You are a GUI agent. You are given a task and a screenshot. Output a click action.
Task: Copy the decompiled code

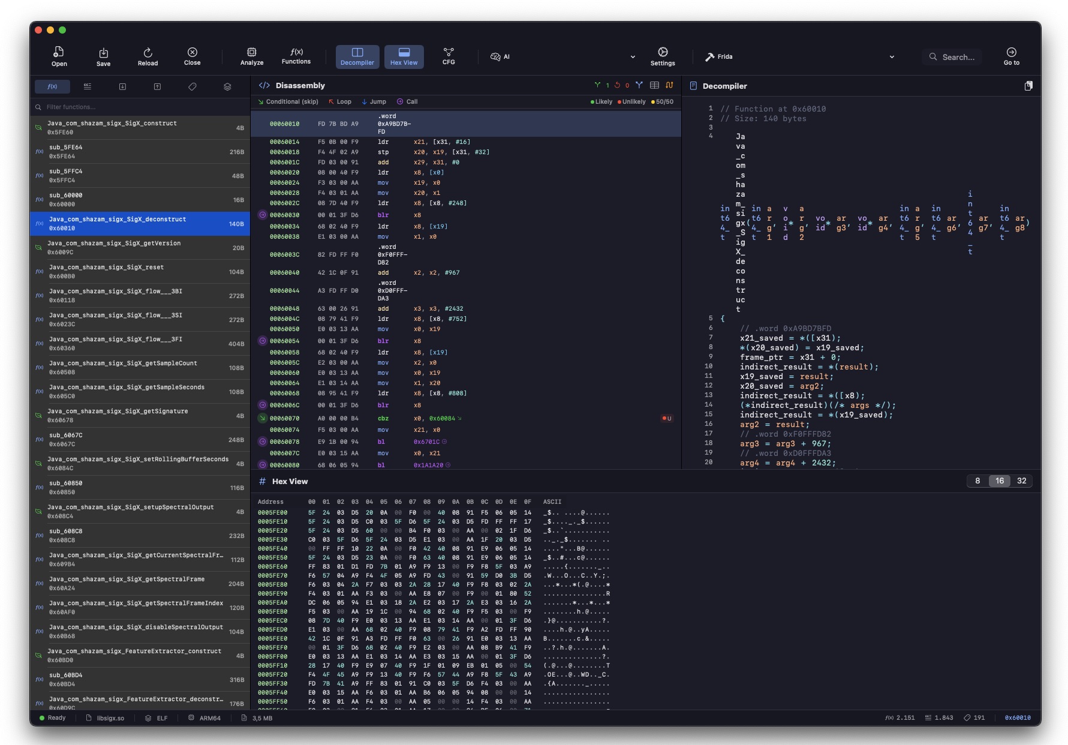coord(1028,86)
